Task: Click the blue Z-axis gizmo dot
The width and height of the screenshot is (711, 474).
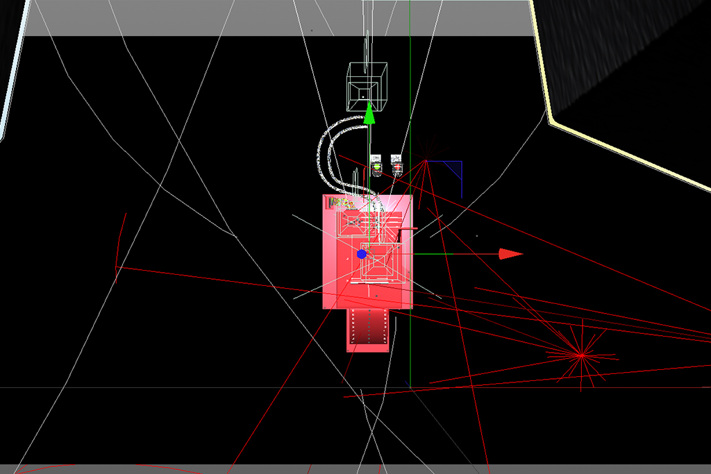Action: click(x=362, y=255)
